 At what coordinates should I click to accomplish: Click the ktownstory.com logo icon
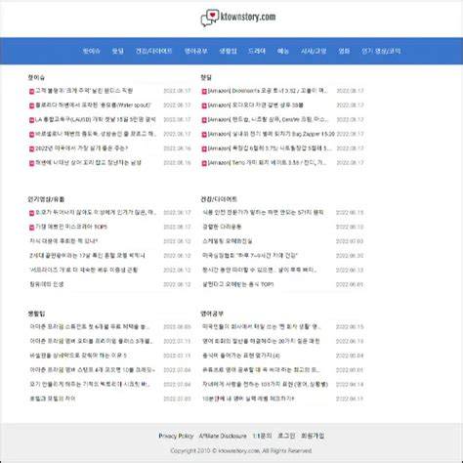point(210,18)
